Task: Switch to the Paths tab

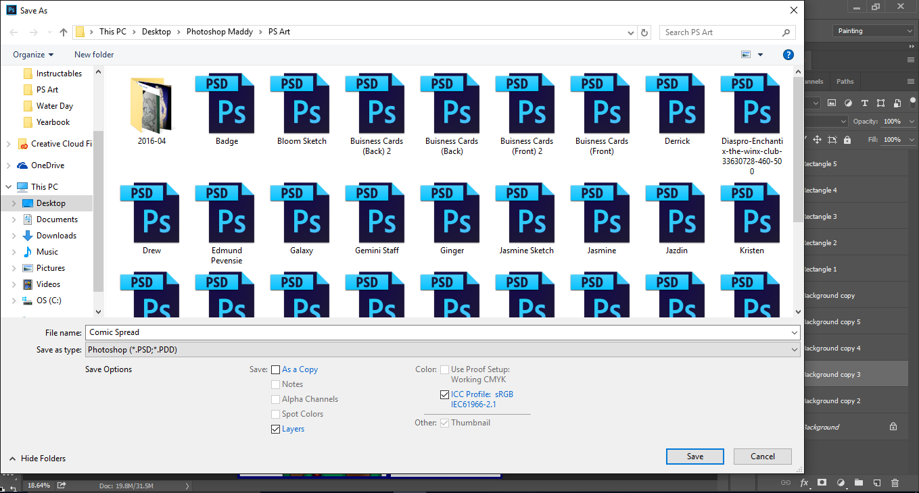Action: tap(845, 81)
